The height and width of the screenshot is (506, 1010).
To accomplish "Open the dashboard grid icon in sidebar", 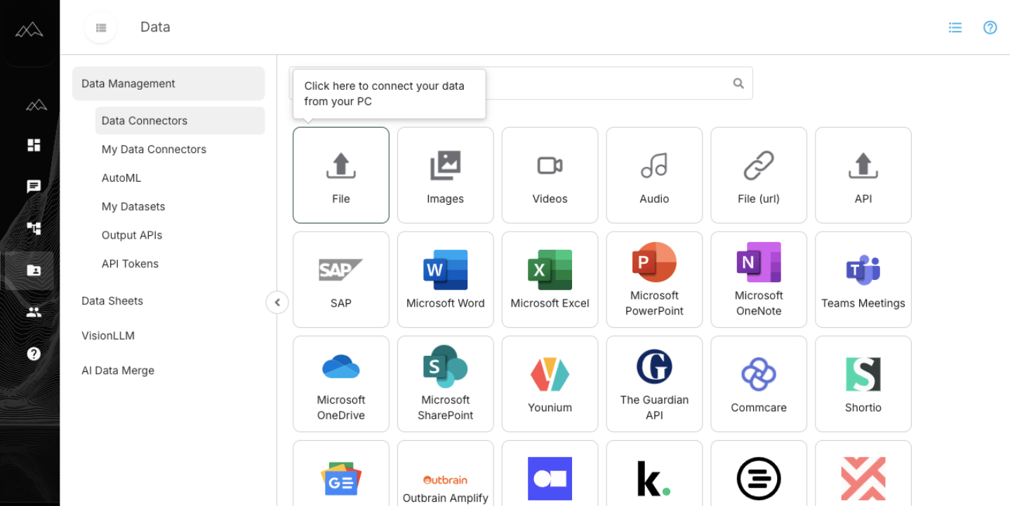I will pyautogui.click(x=34, y=145).
